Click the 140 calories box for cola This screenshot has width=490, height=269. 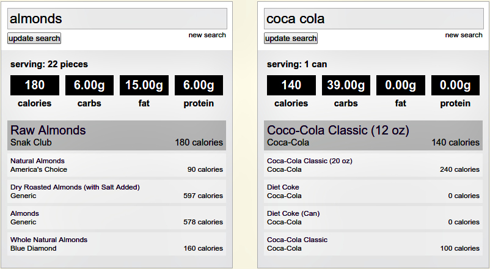[291, 85]
